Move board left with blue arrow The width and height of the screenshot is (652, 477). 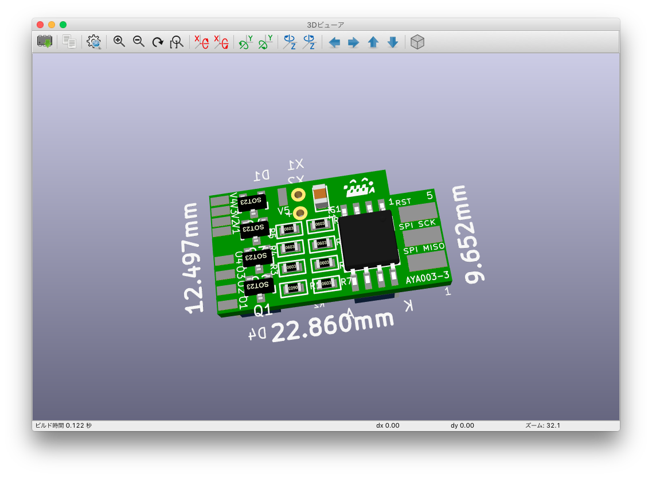334,42
